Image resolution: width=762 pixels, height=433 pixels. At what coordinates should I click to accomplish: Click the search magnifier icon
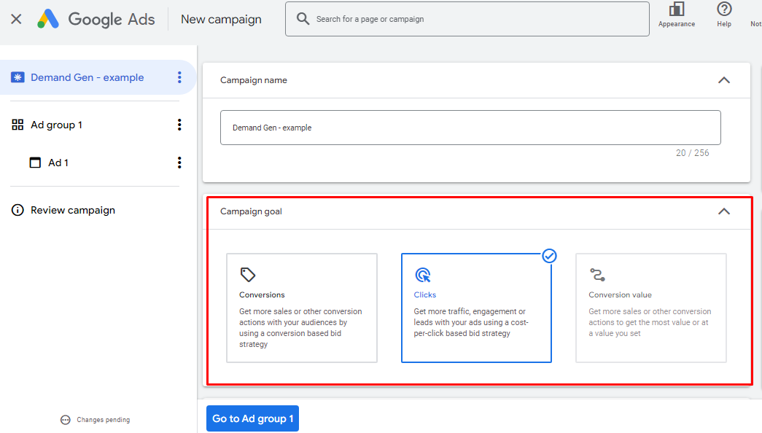click(303, 19)
